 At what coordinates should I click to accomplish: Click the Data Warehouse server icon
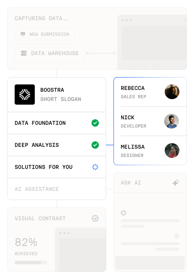point(24,53)
